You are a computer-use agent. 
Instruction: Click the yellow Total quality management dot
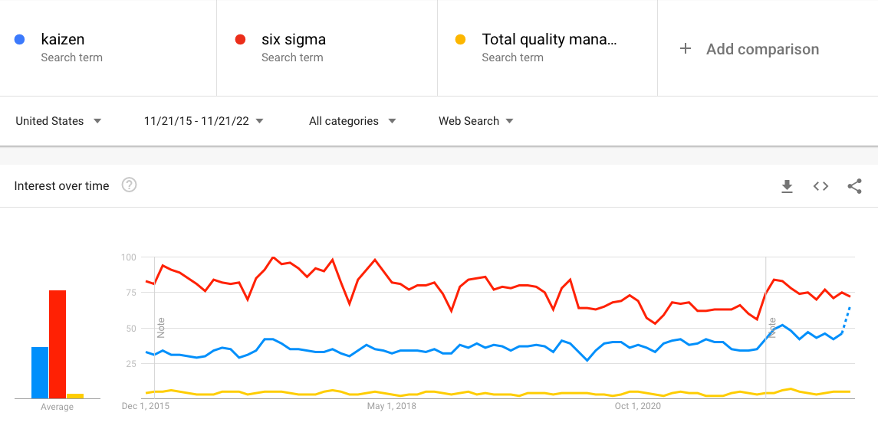click(x=461, y=40)
